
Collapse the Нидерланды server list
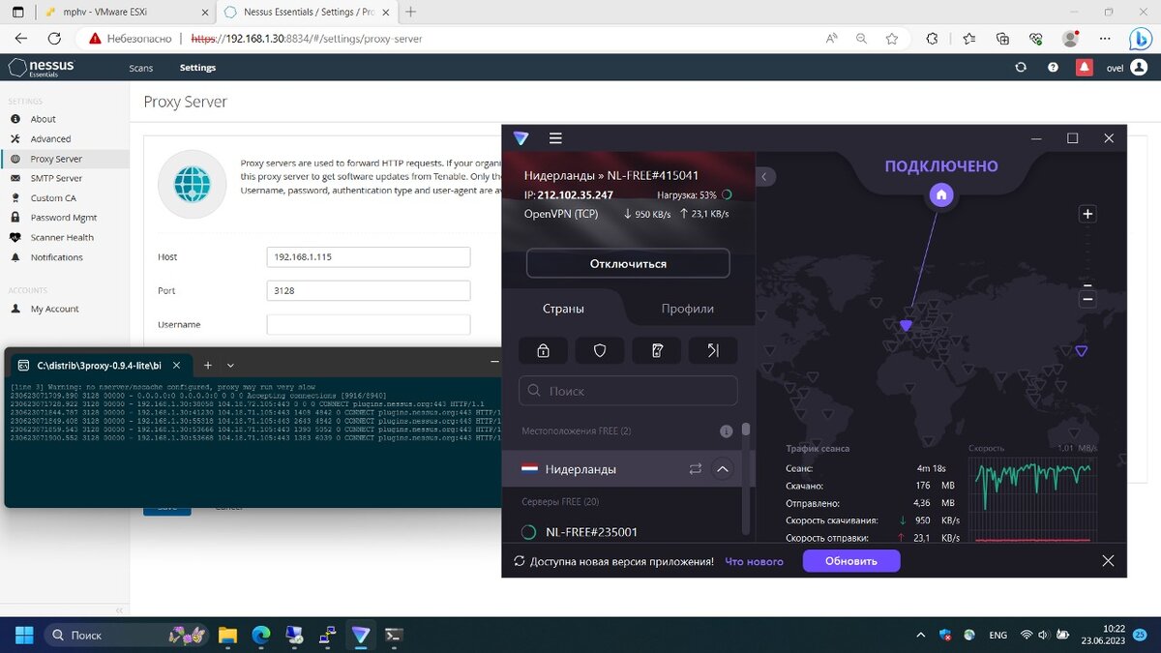[722, 469]
